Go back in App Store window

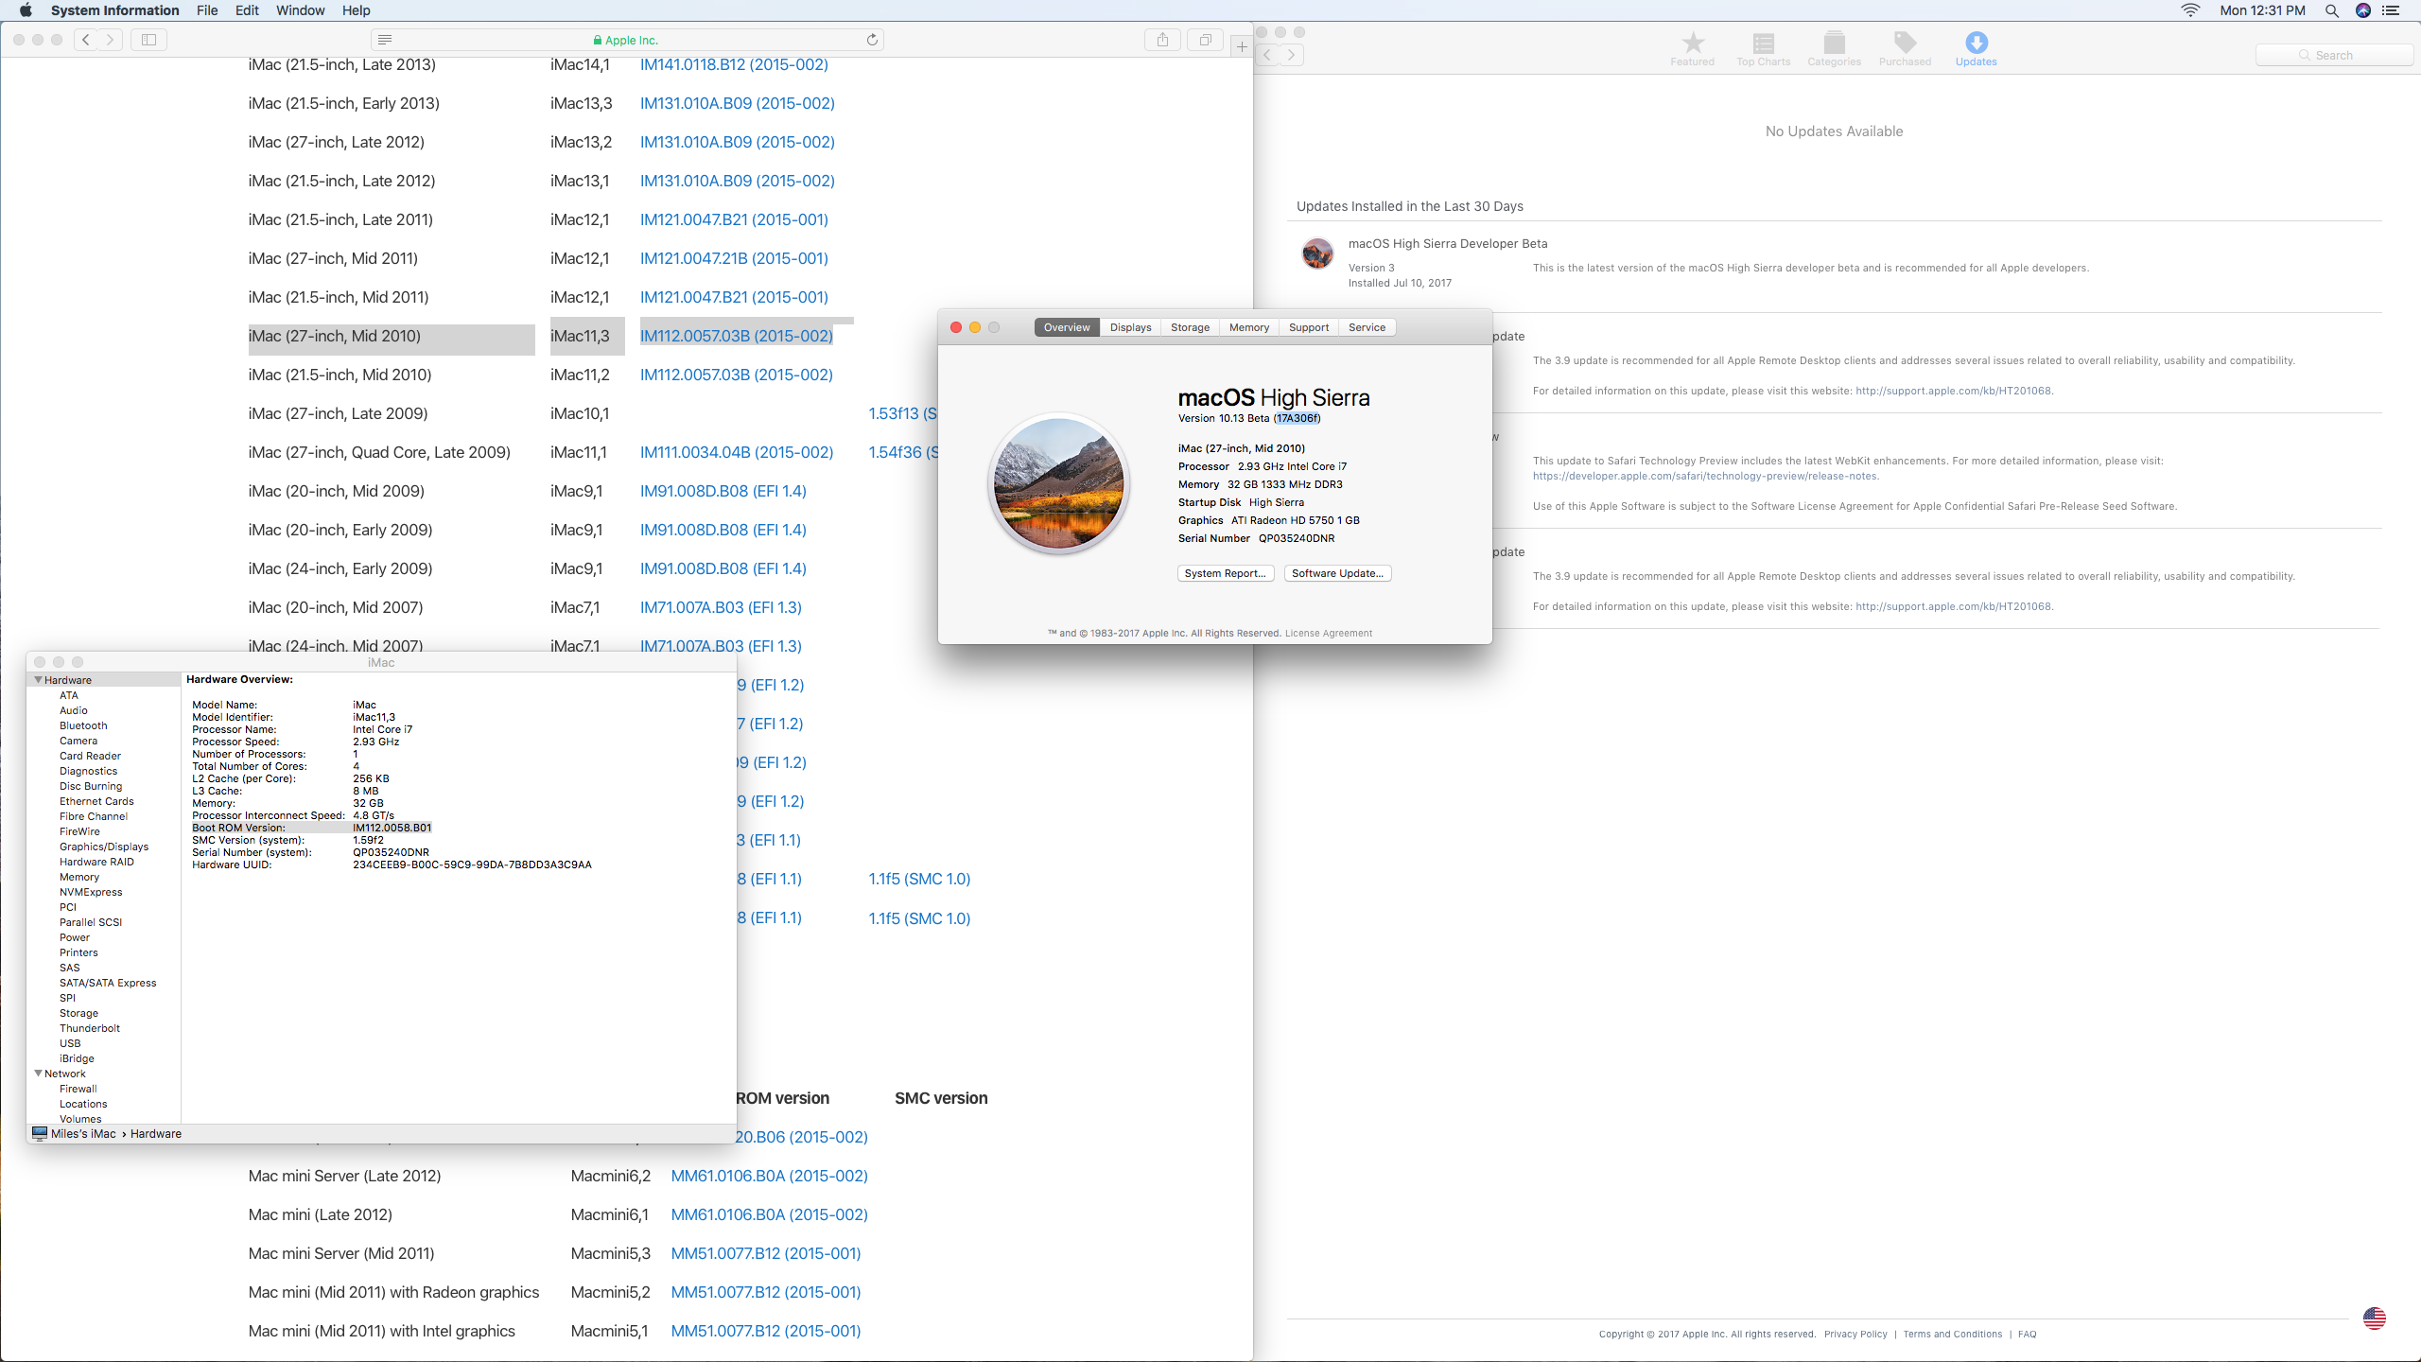[1268, 55]
